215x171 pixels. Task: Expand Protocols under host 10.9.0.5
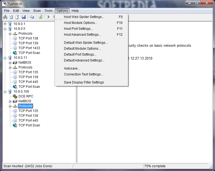pyautogui.click(x=10, y=34)
